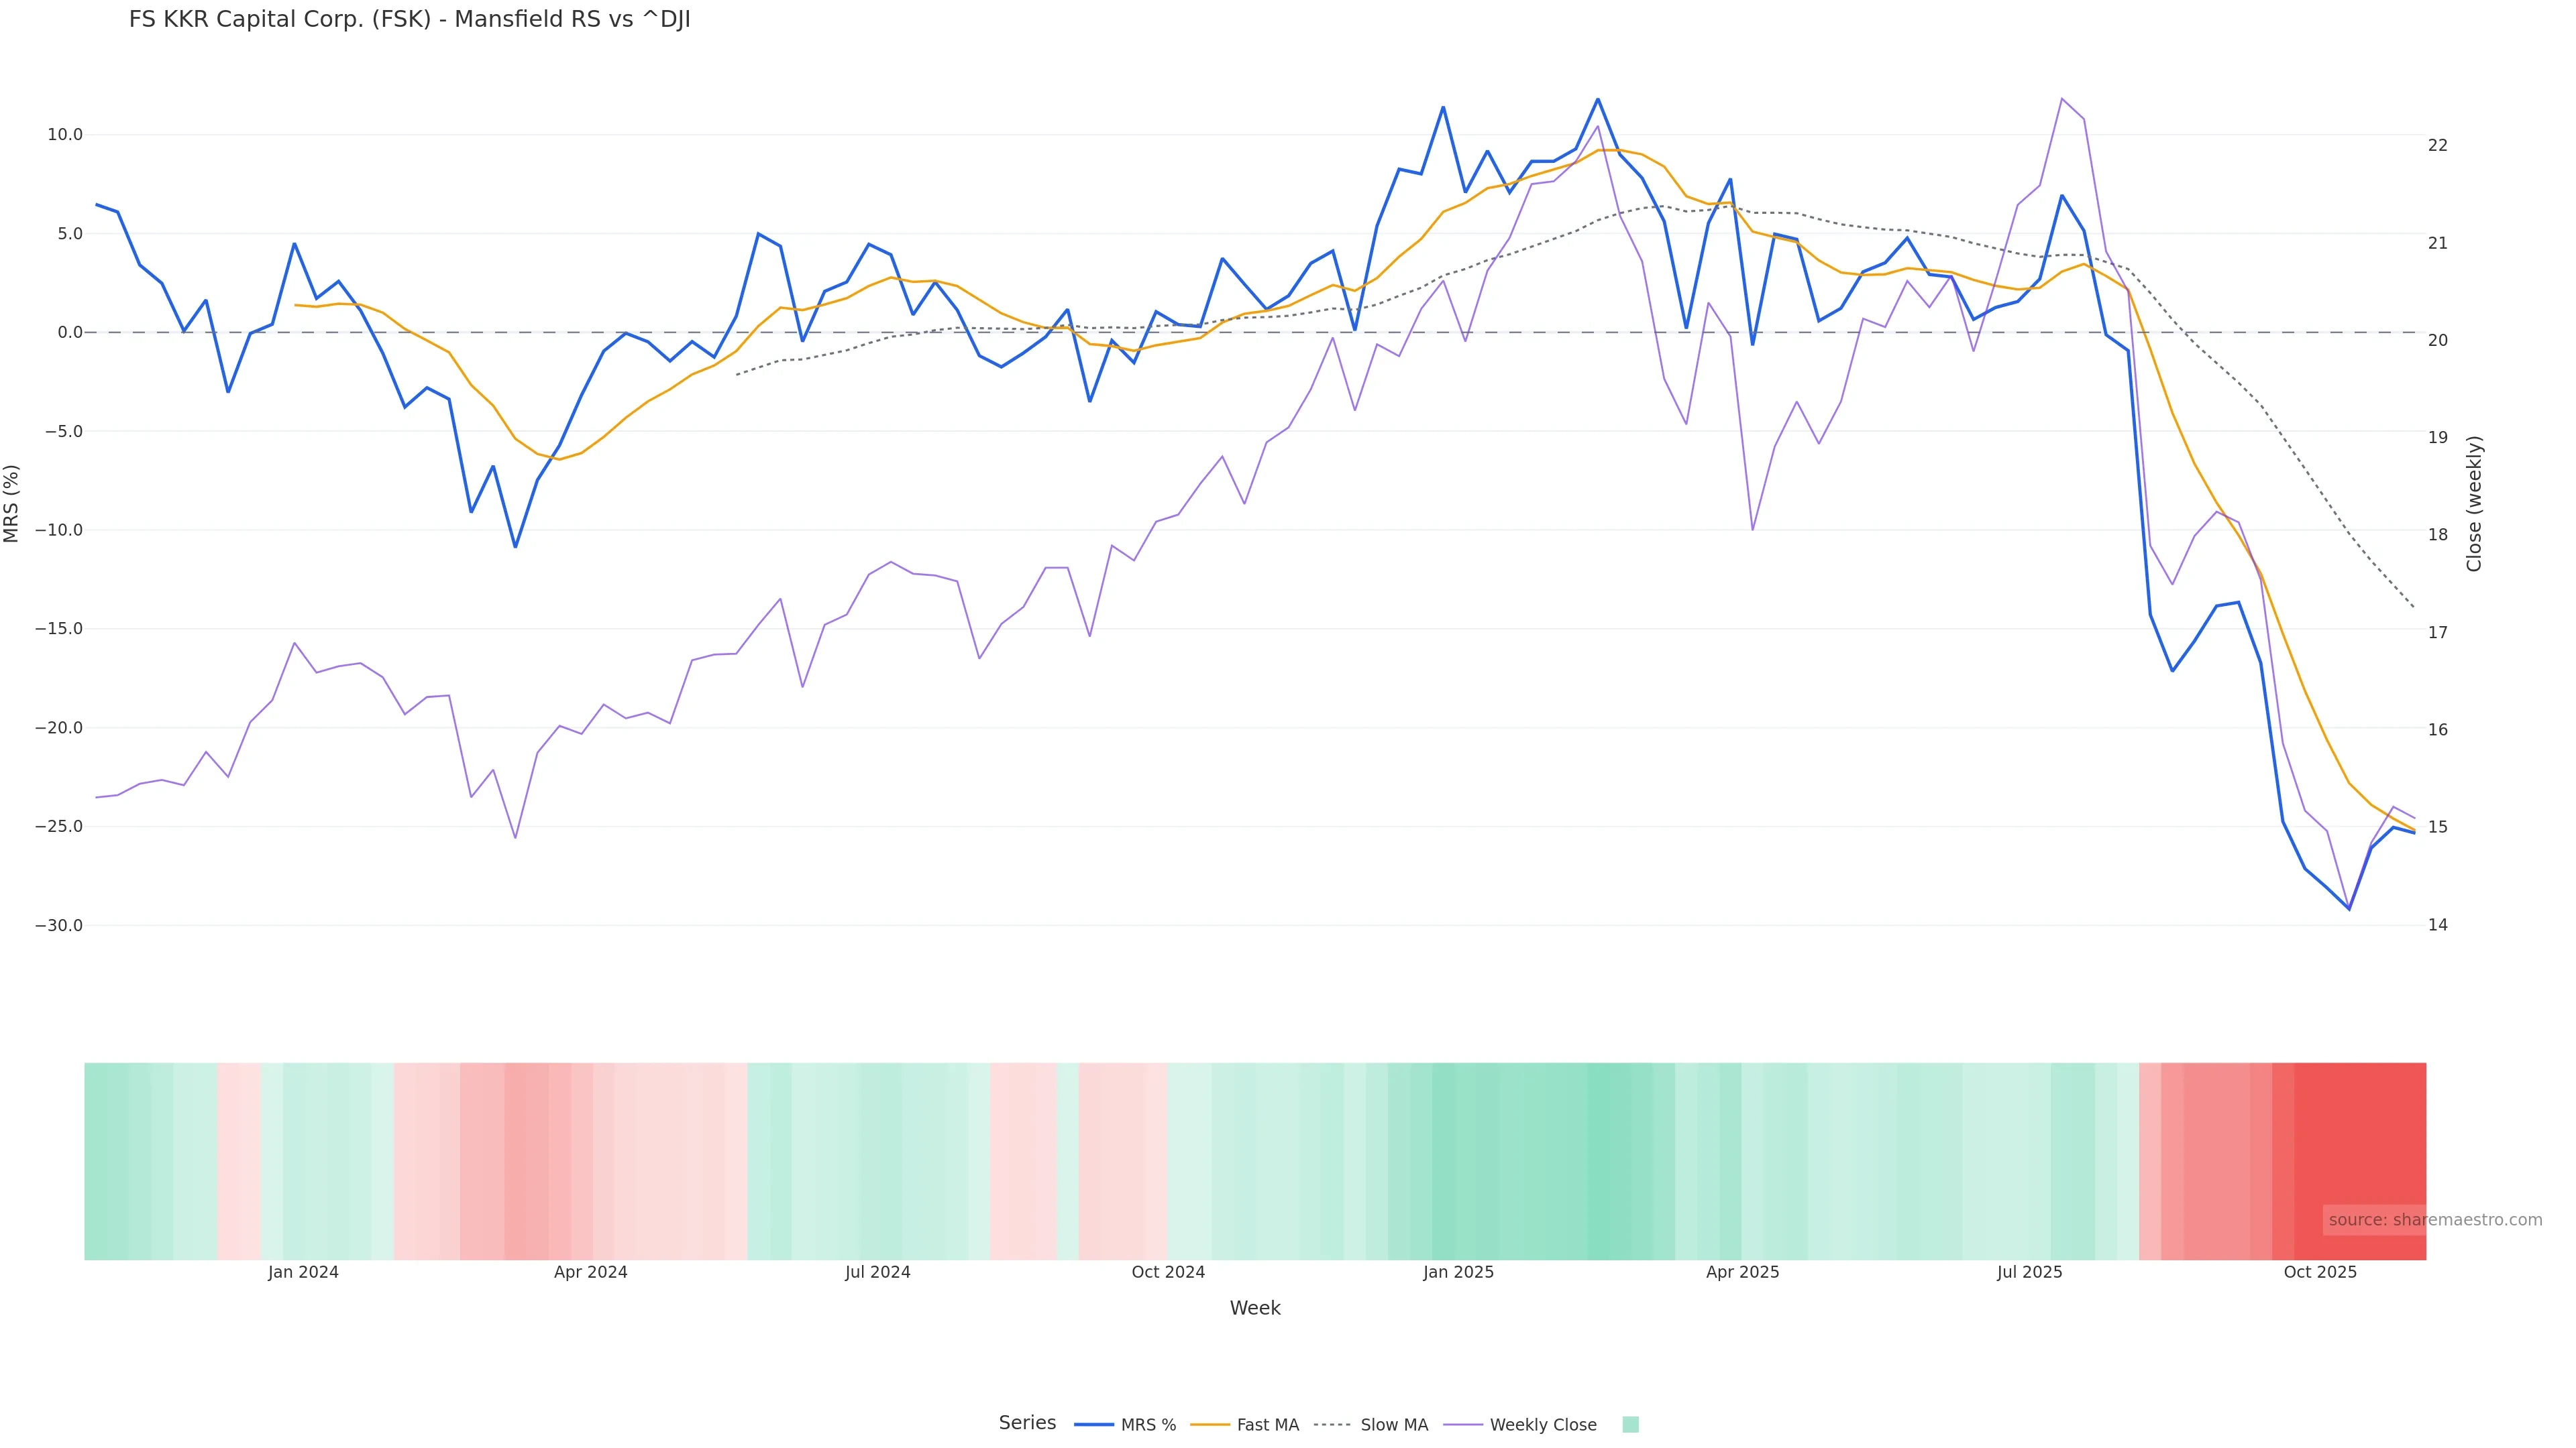Click the Week x-axis title
The image size is (2576, 1448).
pos(1255,1309)
